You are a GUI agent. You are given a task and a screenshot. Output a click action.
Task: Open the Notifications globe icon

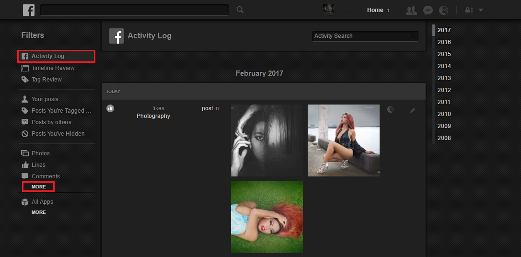click(443, 10)
